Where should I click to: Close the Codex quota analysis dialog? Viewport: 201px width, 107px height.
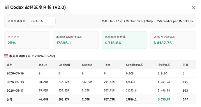click(x=193, y=8)
